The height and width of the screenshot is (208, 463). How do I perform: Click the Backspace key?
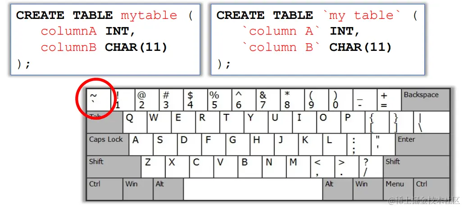tap(426, 99)
